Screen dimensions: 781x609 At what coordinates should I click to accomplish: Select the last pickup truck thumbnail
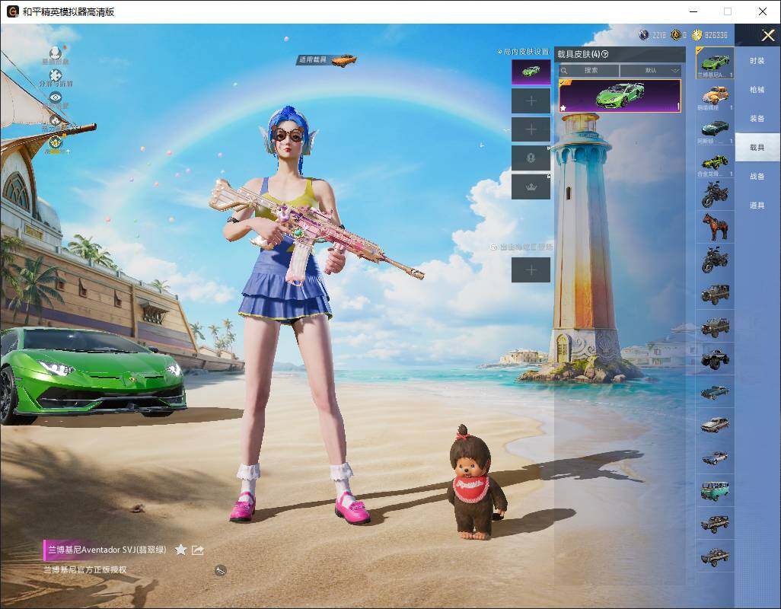point(715,556)
